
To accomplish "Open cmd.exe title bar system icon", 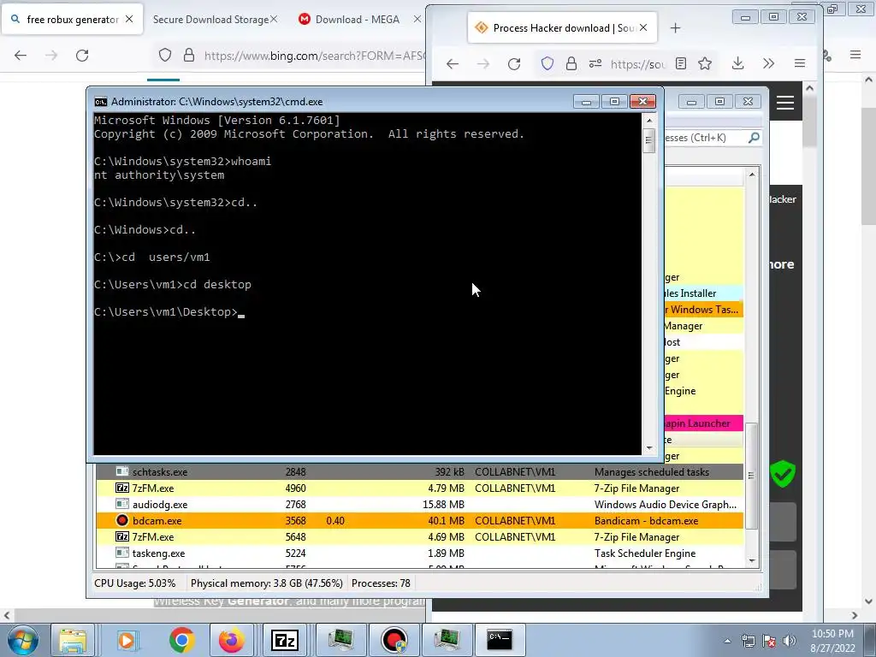I will point(101,102).
